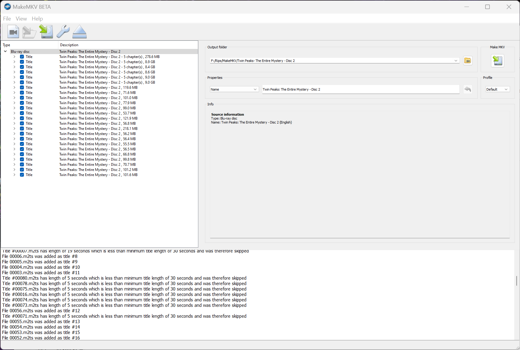Uncheck the 218.1 MB title checkbox

[x=22, y=129]
